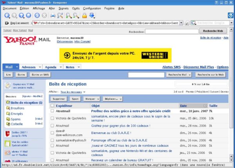Screen dimensions: 235x168
Task: Click the Écrire button
Action: point(21,75)
